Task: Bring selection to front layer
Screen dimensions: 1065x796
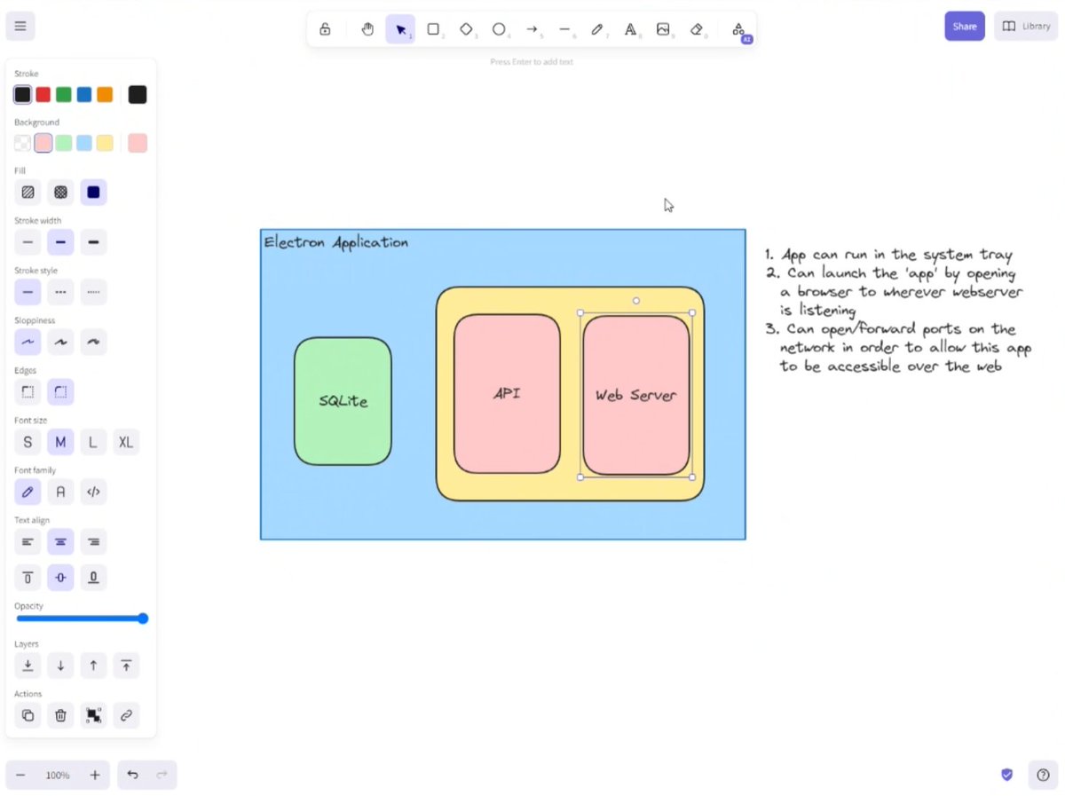Action: 126,666
